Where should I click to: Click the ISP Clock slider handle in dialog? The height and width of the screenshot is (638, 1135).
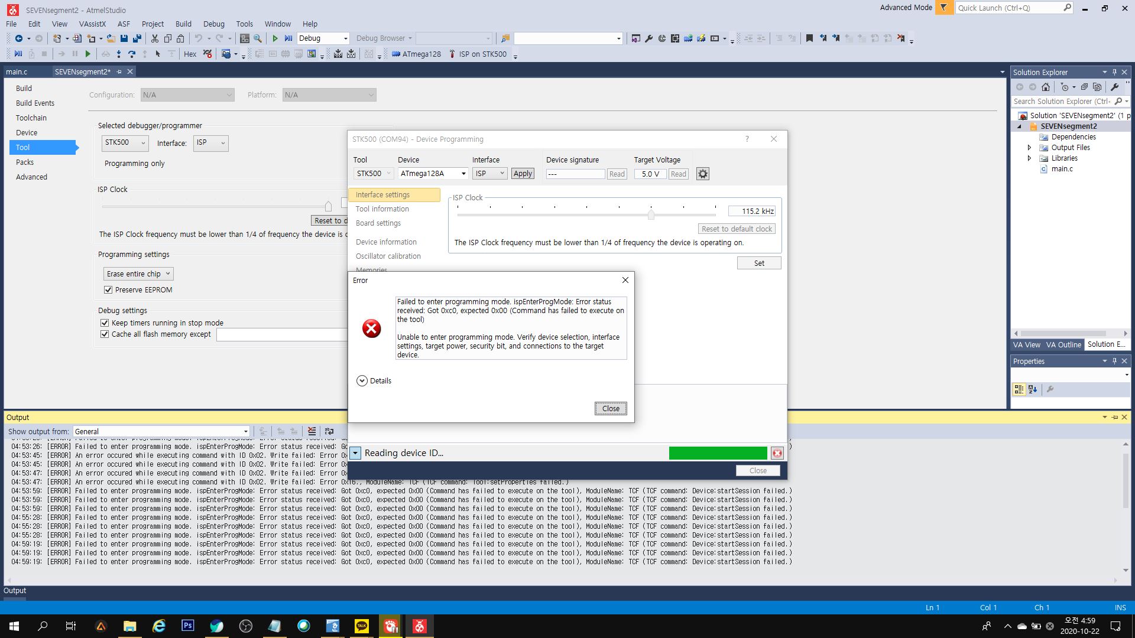tap(651, 215)
